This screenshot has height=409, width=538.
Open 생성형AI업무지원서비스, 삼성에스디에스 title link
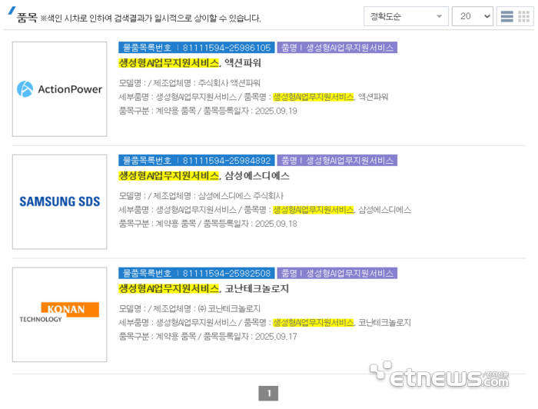[204, 176]
